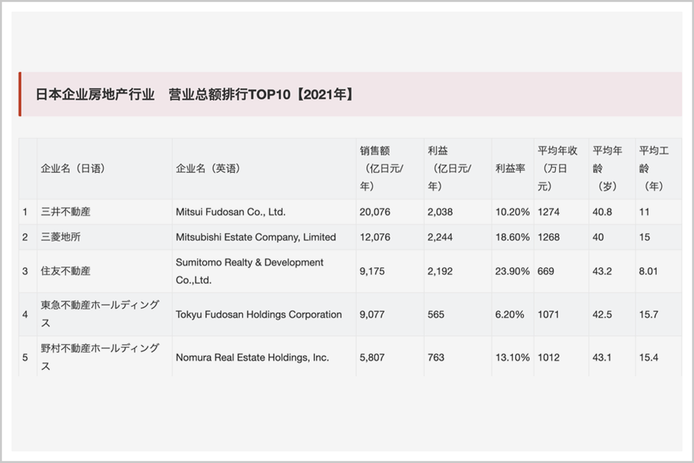The image size is (694, 463).
Task: Click the tenure value '8.01'
Action: 648,271
